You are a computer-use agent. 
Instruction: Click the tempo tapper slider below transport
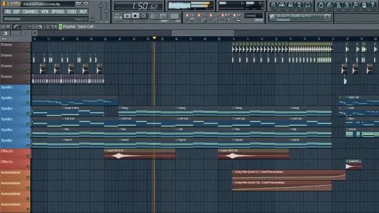click(x=131, y=21)
